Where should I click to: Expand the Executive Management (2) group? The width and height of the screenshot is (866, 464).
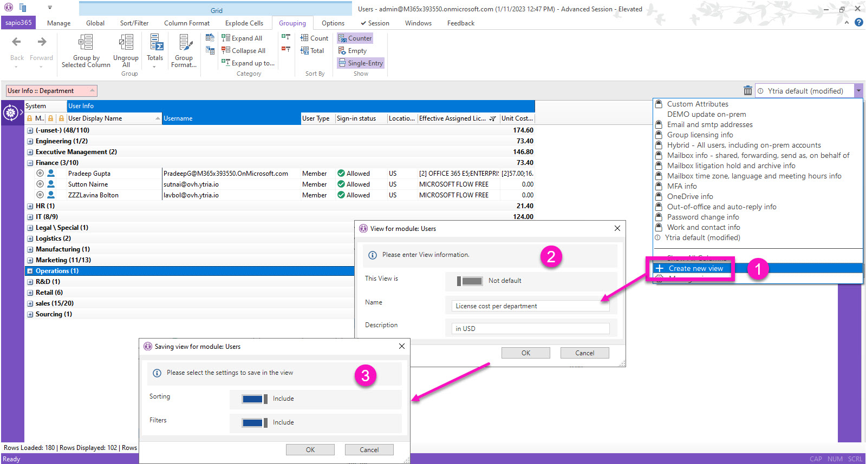pyautogui.click(x=30, y=152)
